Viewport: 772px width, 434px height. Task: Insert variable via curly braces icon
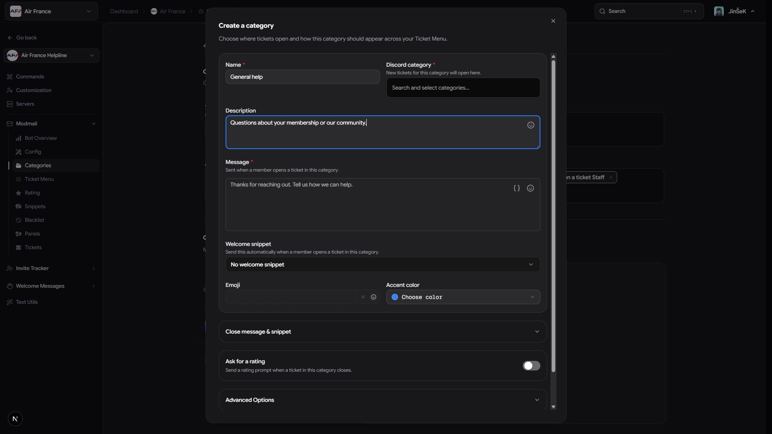click(x=517, y=188)
